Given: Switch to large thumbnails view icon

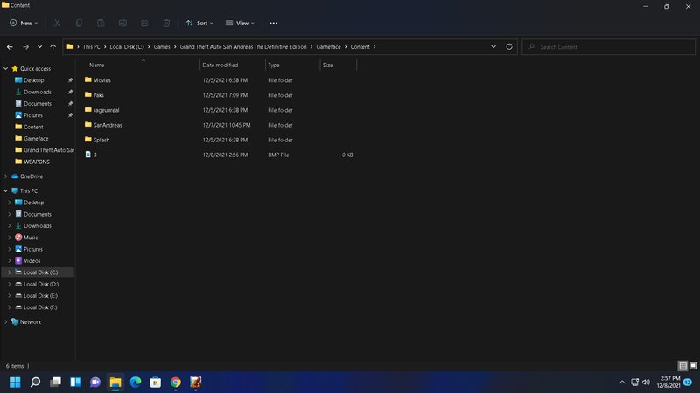Looking at the screenshot, I should 693,366.
